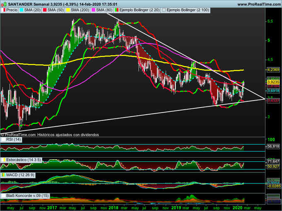Click the cyan SMA (20) color swatch
Image resolution: width=282 pixels, height=211 pixels.
click(x=22, y=10)
